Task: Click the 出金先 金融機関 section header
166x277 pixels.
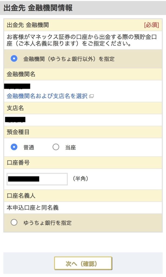Action: (28, 25)
